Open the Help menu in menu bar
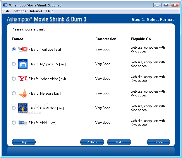The width and height of the screenshot is (182, 158). (50, 11)
